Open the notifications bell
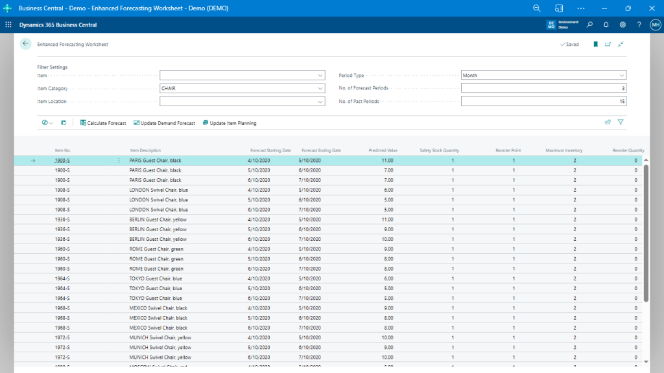The height and width of the screenshot is (373, 664). pos(605,24)
